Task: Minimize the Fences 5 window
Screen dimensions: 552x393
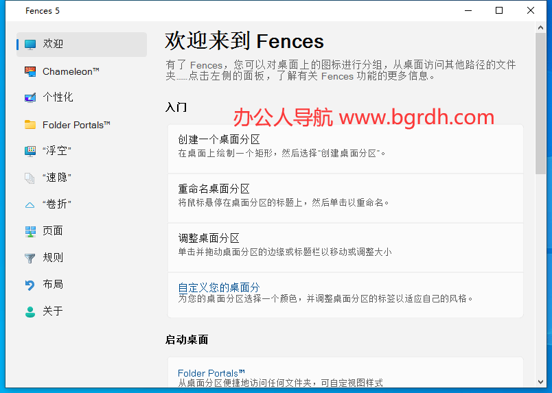Action: (468, 10)
